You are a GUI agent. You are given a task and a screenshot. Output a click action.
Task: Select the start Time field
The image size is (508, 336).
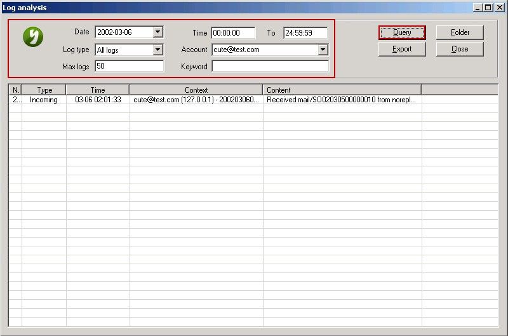click(233, 32)
